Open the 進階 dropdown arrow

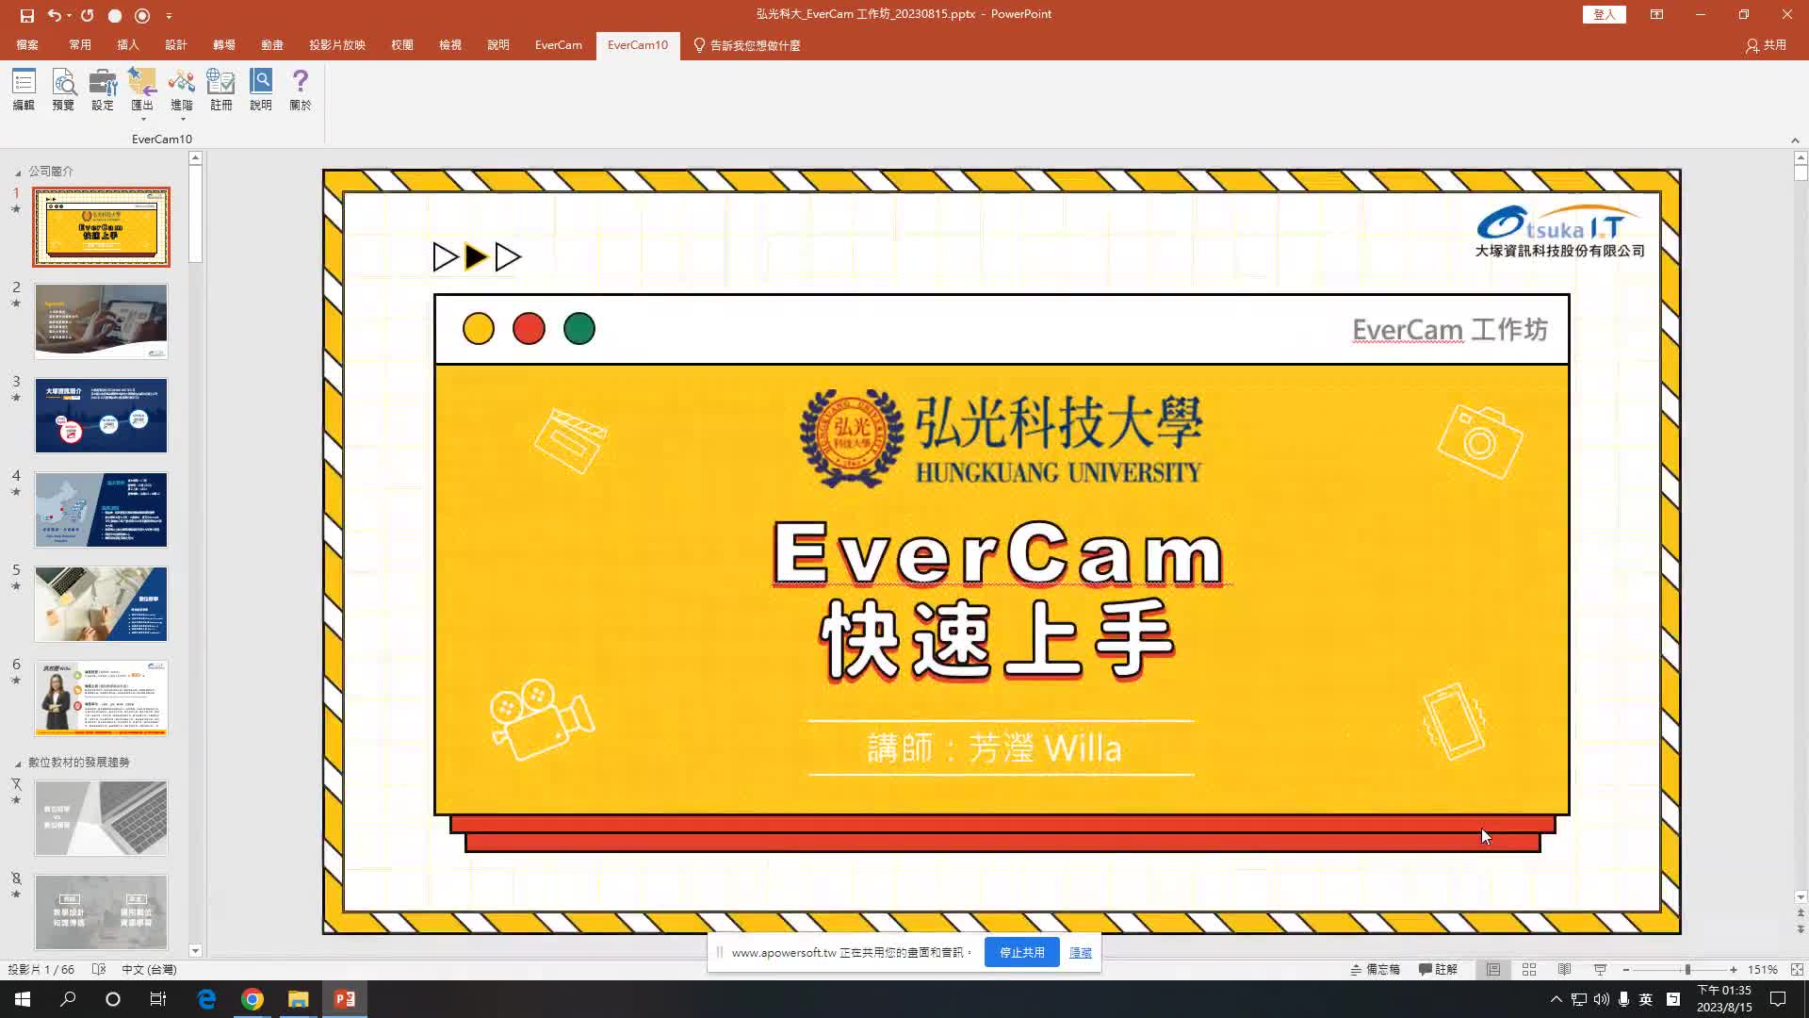point(183,120)
